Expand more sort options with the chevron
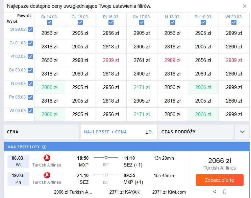Image resolution: width=251 pixels, height=198 pixels. point(242,132)
